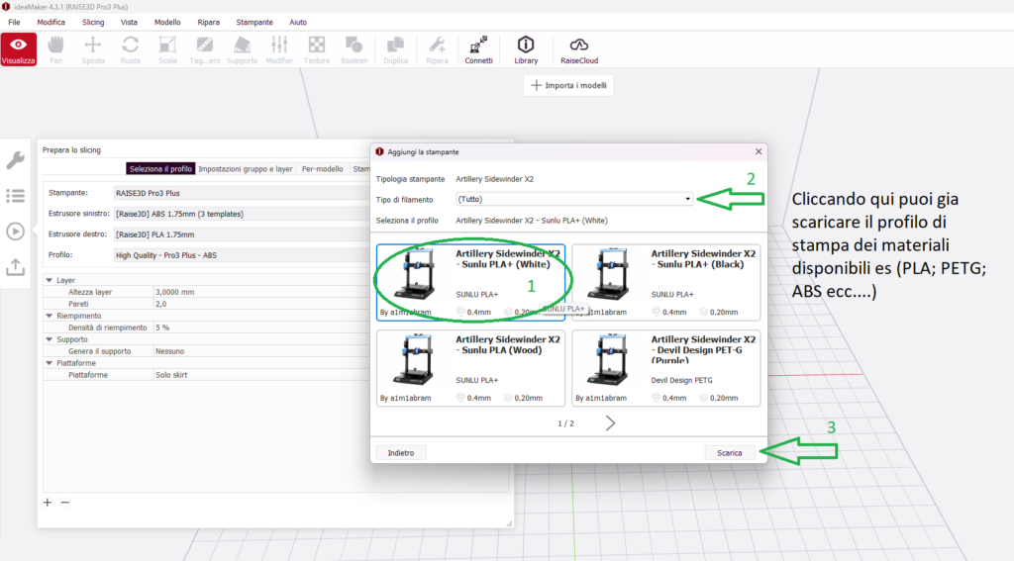
Task: Select the Boolean tool
Action: 354,49
